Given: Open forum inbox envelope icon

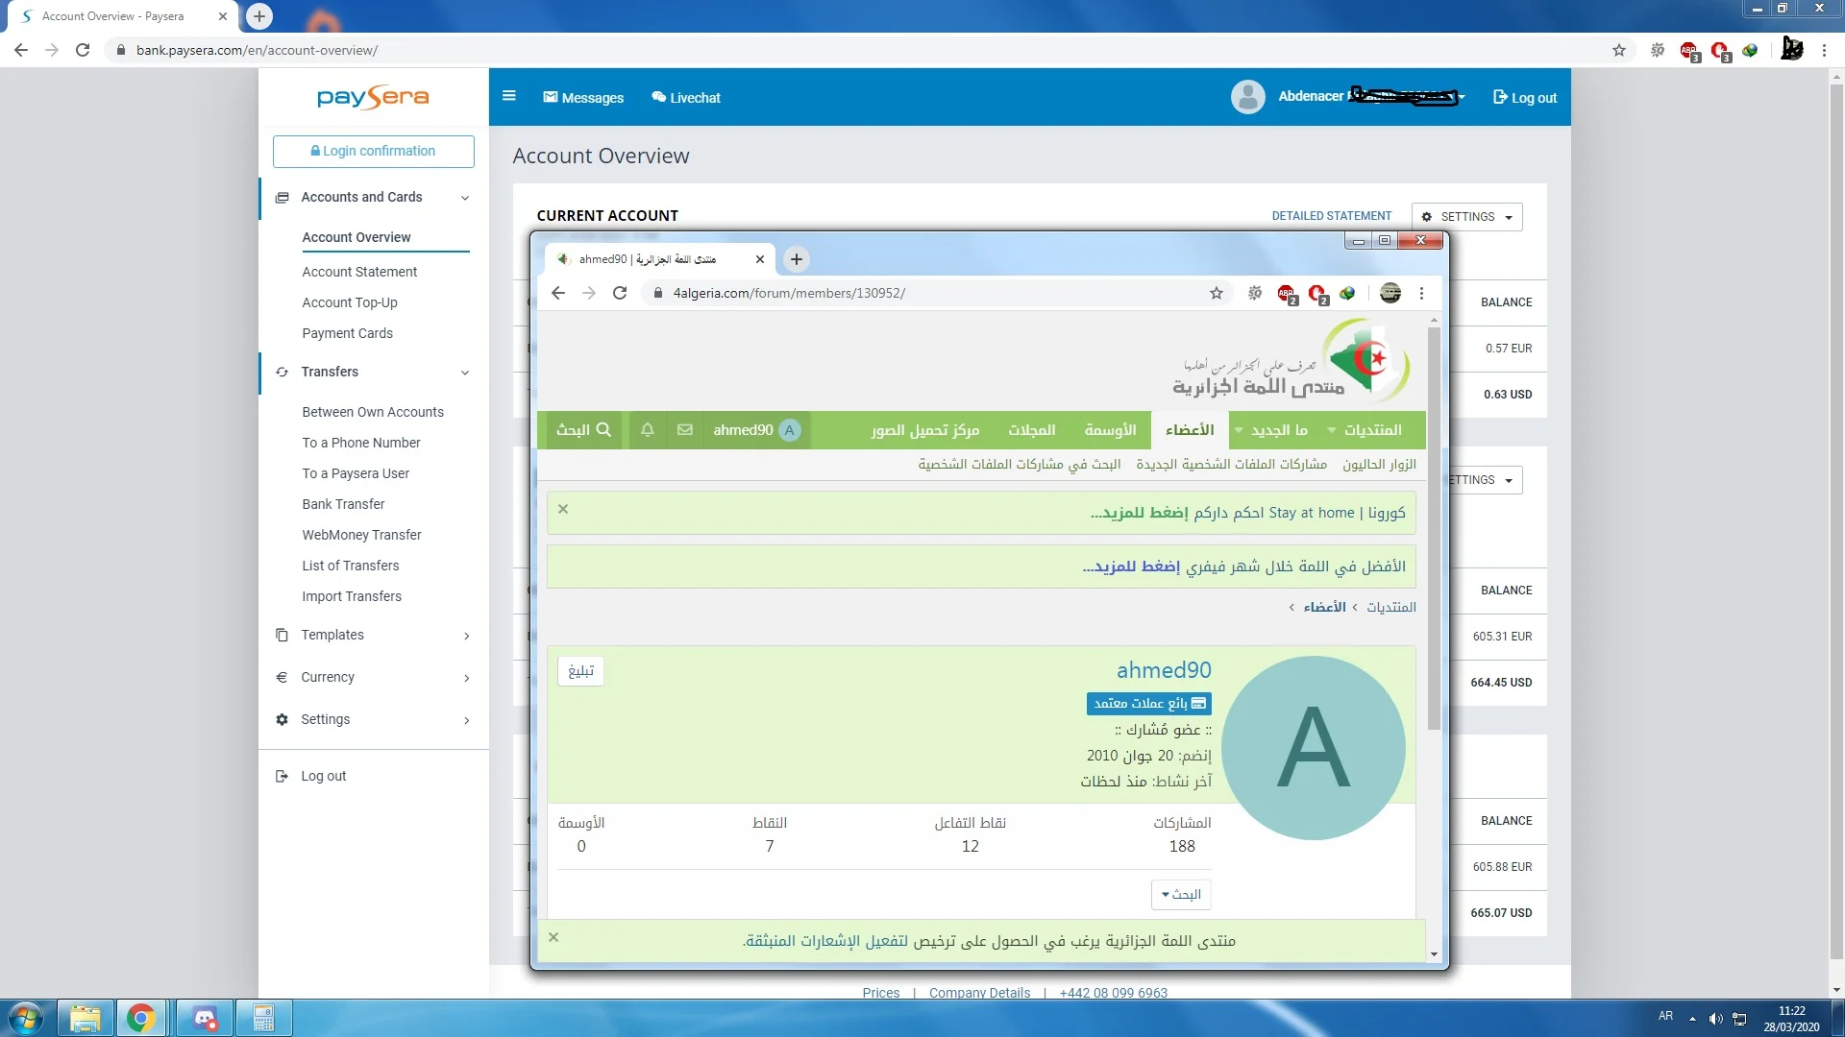Looking at the screenshot, I should click(684, 430).
